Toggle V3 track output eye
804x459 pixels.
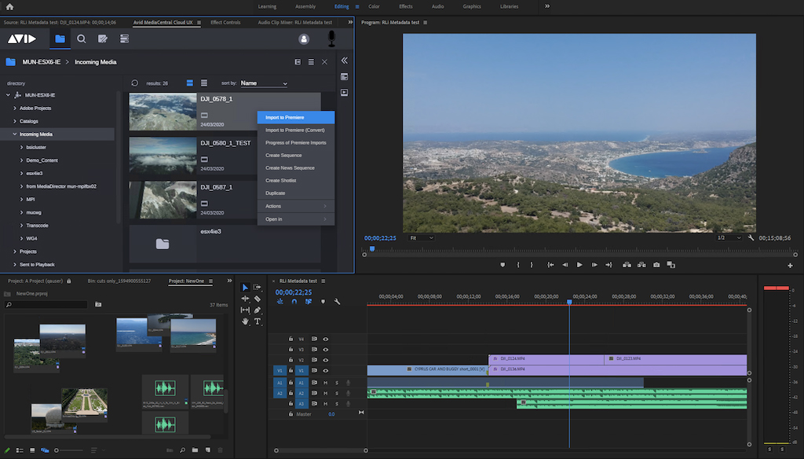coord(326,350)
